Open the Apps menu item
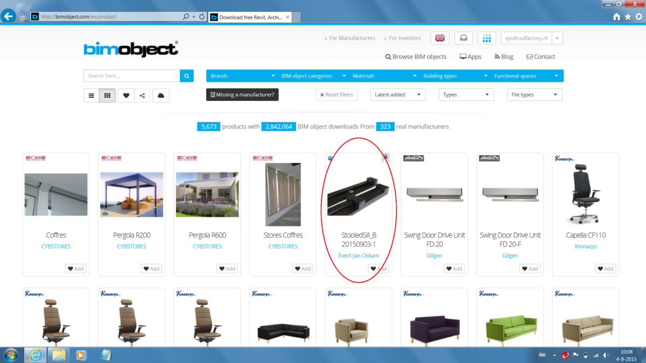Image resolution: width=646 pixels, height=363 pixels. tap(471, 56)
